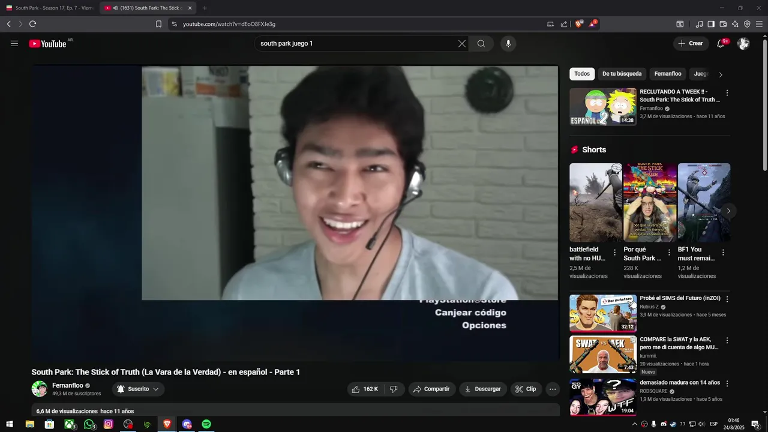Open Brave VPN shield icon
Image resolution: width=768 pixels, height=432 pixels.
[747, 24]
